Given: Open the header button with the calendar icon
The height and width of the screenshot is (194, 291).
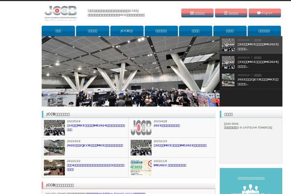Looking at the screenshot, I should (x=197, y=13).
